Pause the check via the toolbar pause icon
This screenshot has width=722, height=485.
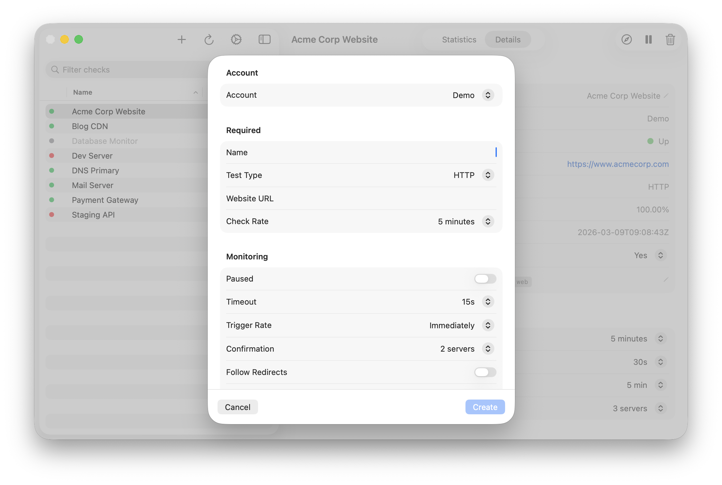pyautogui.click(x=648, y=40)
